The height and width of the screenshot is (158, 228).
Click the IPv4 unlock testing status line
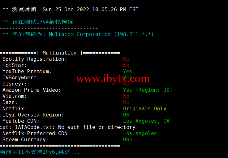pyautogui.click(x=38, y=22)
